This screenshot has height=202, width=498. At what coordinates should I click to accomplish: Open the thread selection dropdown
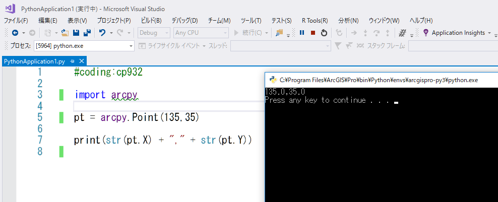(281, 46)
